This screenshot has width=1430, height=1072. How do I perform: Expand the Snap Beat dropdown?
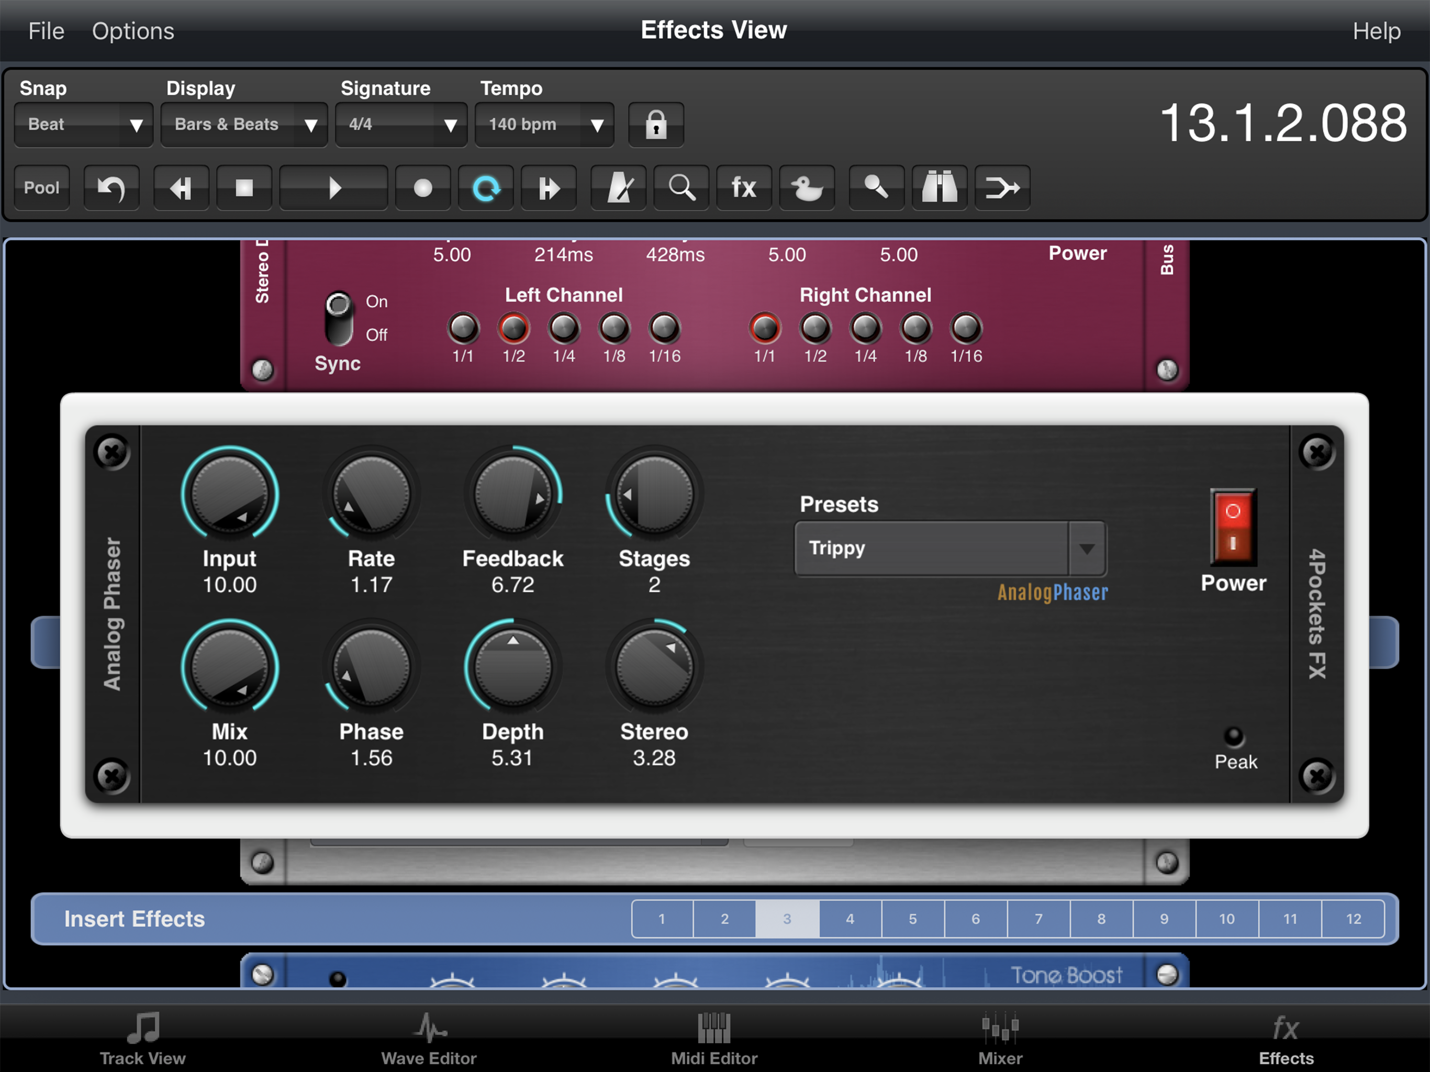click(x=83, y=124)
